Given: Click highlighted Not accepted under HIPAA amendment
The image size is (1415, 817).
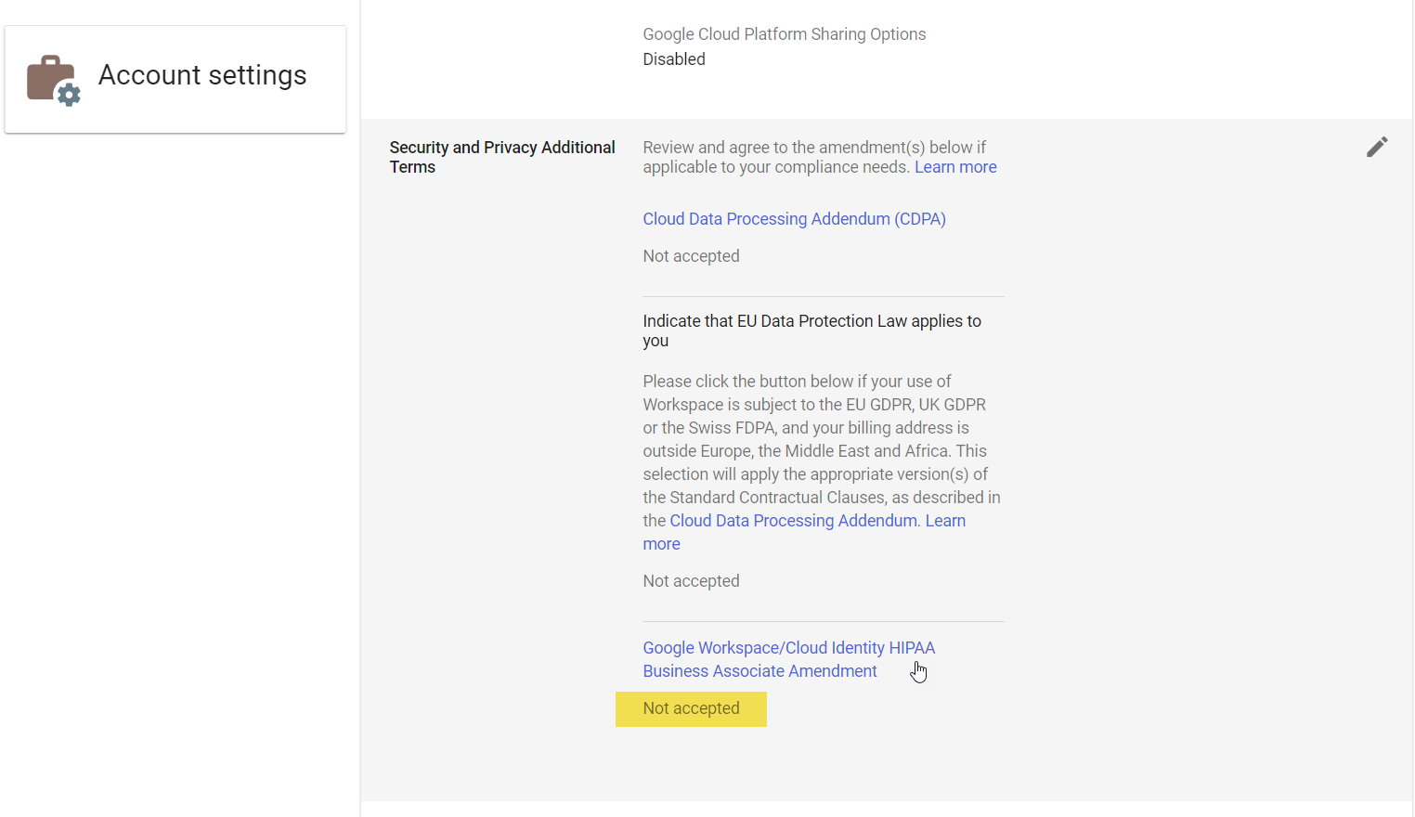Looking at the screenshot, I should pos(691,708).
